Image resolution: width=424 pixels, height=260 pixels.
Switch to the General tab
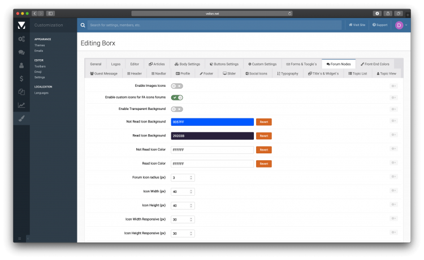(x=96, y=64)
